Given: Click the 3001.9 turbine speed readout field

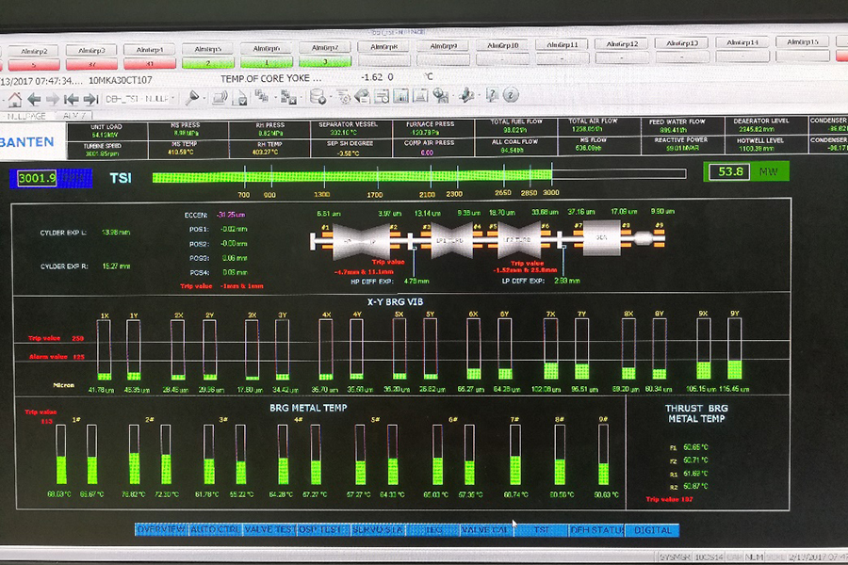Looking at the screenshot, I should [x=38, y=177].
